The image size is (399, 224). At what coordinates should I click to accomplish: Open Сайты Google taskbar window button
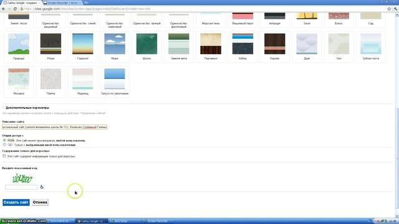point(92,222)
